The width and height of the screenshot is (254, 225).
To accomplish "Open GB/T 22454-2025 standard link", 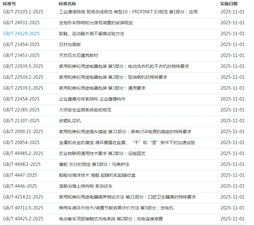I will [x=21, y=99].
